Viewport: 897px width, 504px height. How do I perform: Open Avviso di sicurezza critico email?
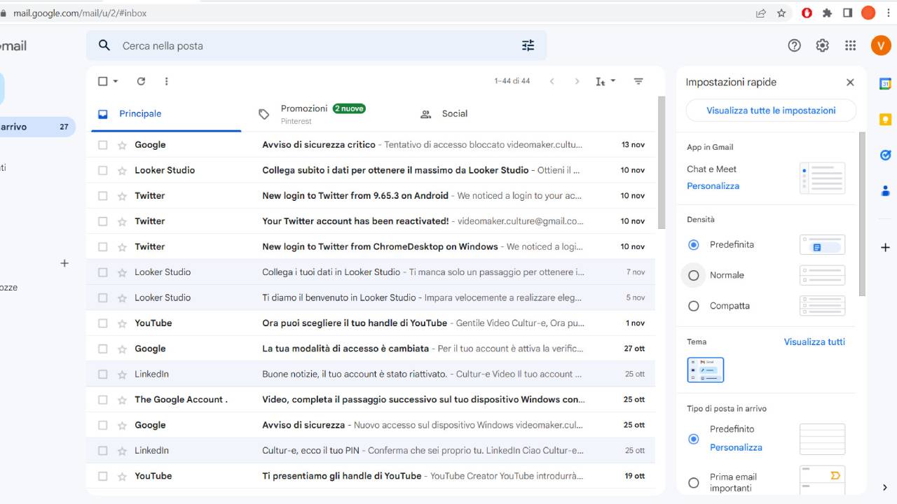[x=371, y=145]
